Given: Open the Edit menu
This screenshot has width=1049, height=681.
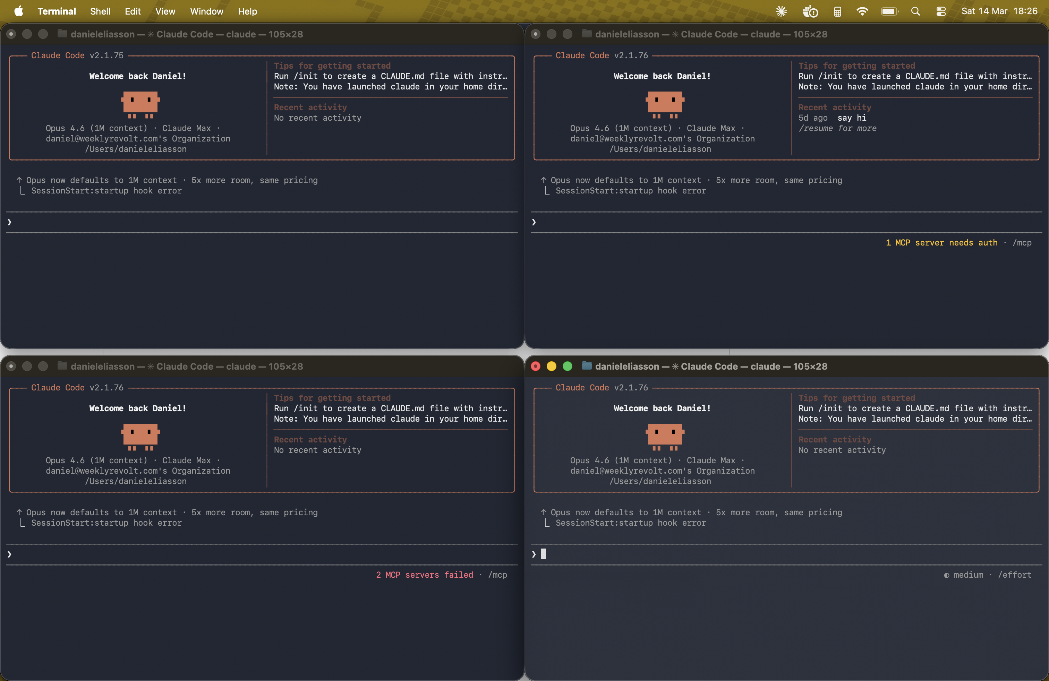Looking at the screenshot, I should [x=132, y=11].
